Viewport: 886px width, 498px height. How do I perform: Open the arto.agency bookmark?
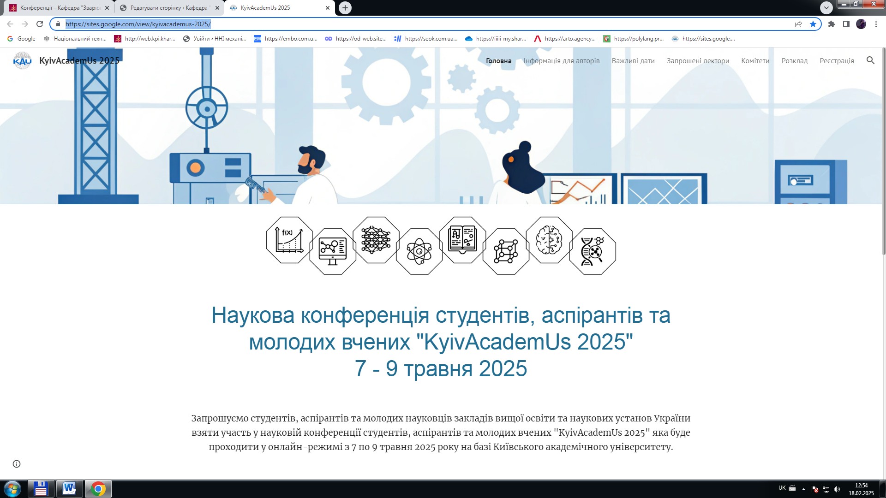tap(565, 39)
